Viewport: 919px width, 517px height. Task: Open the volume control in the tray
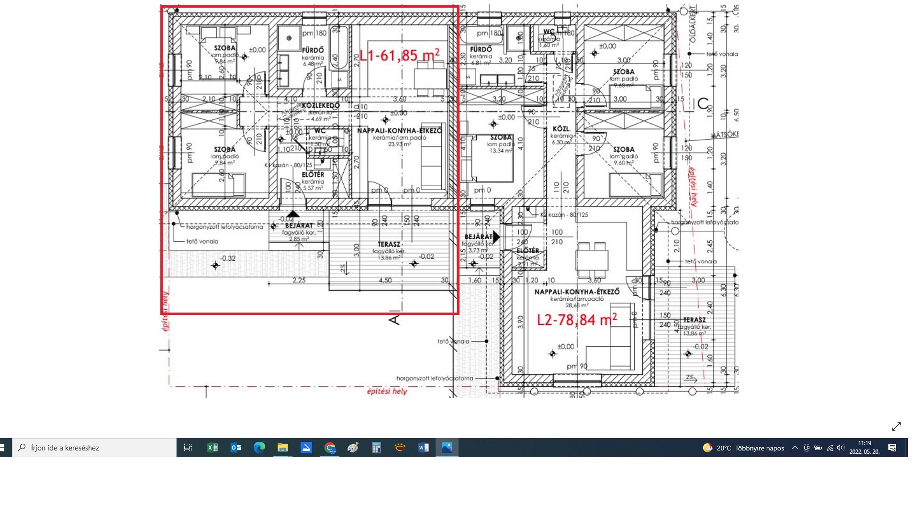[841, 448]
